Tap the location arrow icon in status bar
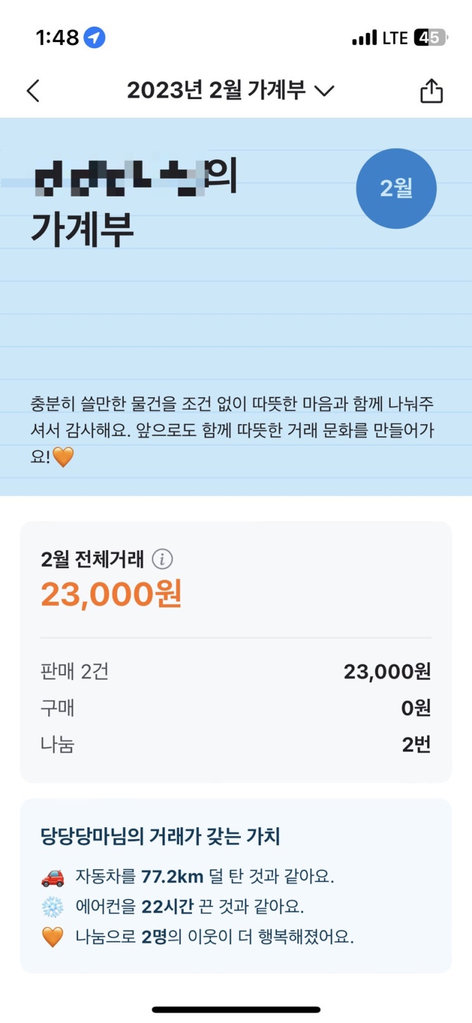The width and height of the screenshot is (472, 1023). tap(95, 38)
